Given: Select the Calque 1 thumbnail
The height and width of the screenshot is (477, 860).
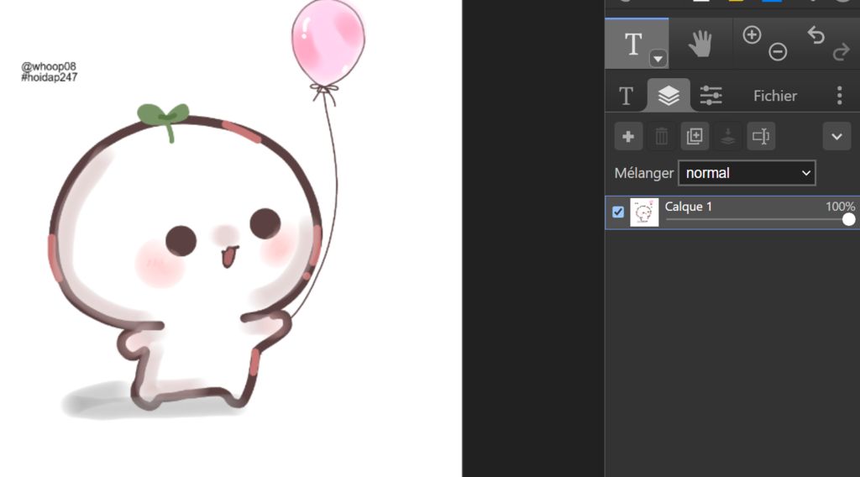Looking at the screenshot, I should [x=644, y=212].
